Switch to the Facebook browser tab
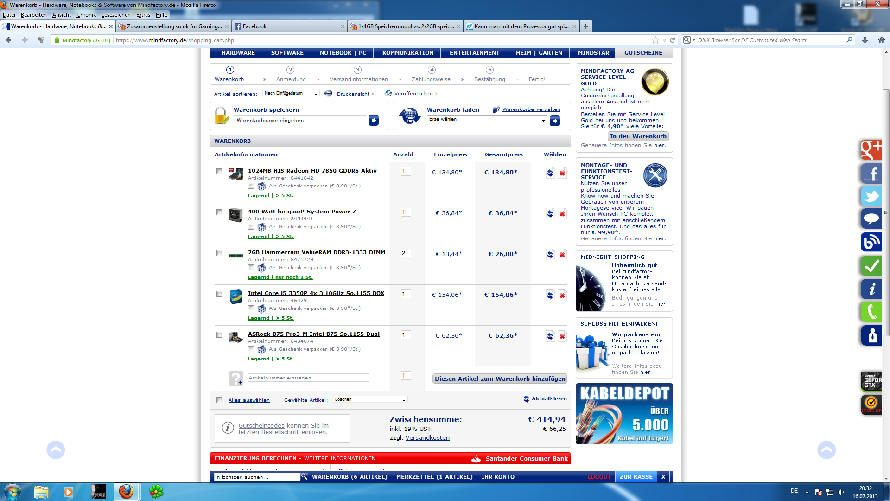 (x=290, y=26)
